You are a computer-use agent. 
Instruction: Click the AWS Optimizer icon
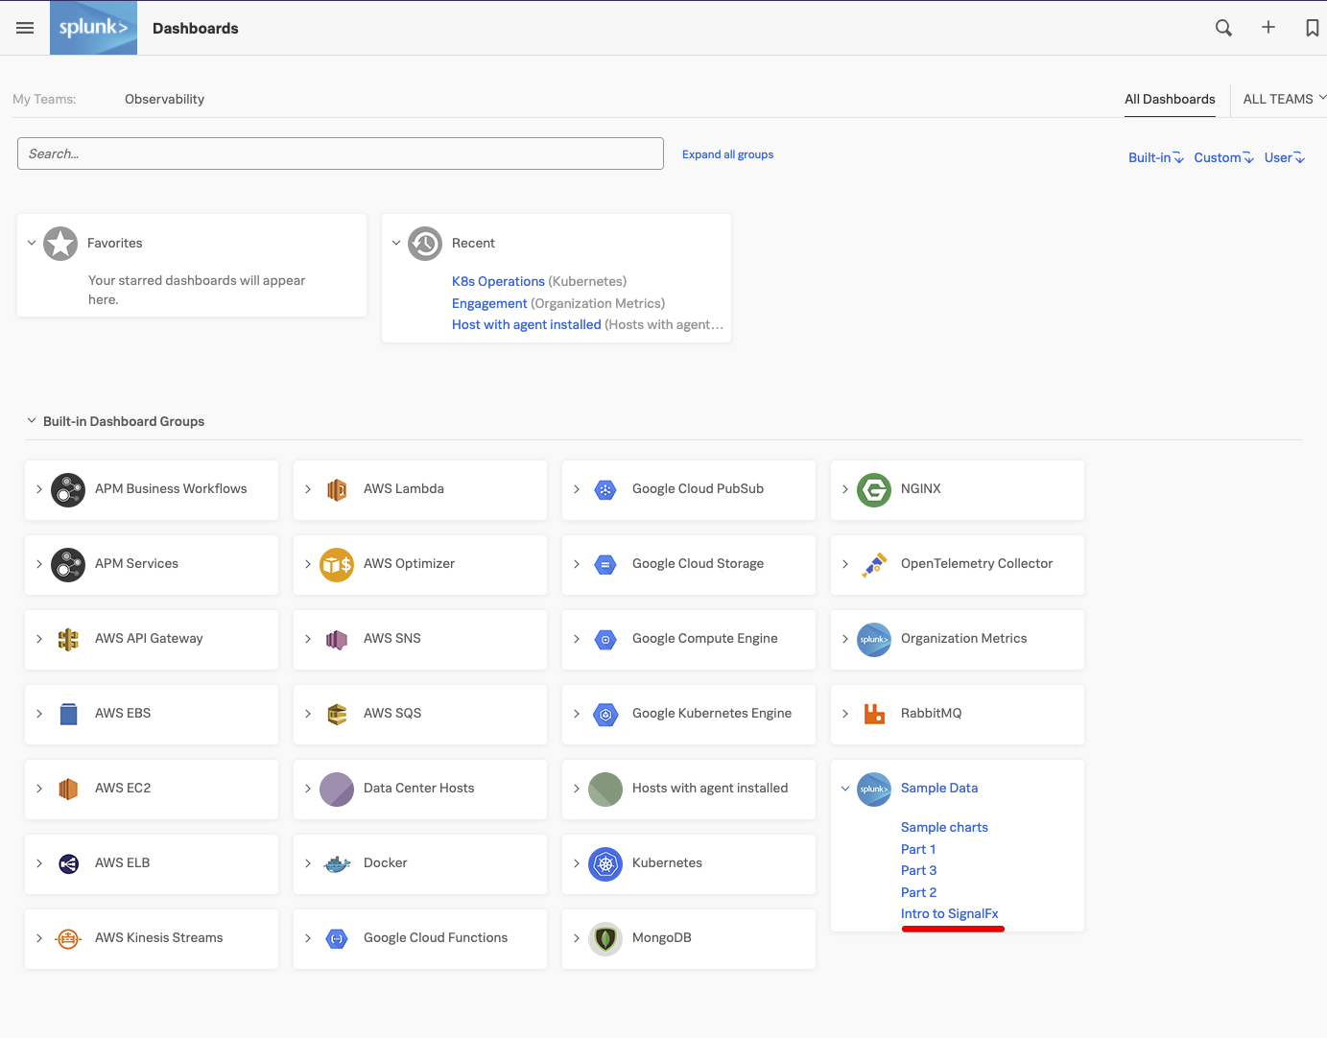point(337,565)
